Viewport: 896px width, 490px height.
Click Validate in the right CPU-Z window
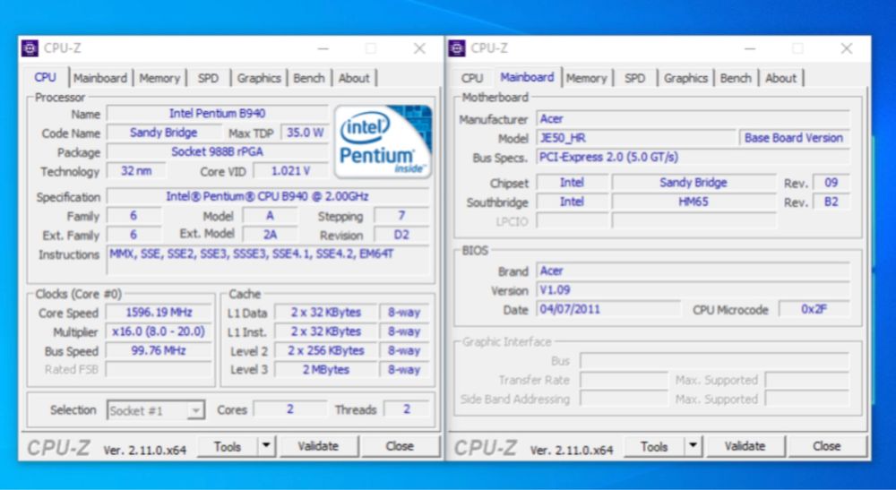[745, 447]
